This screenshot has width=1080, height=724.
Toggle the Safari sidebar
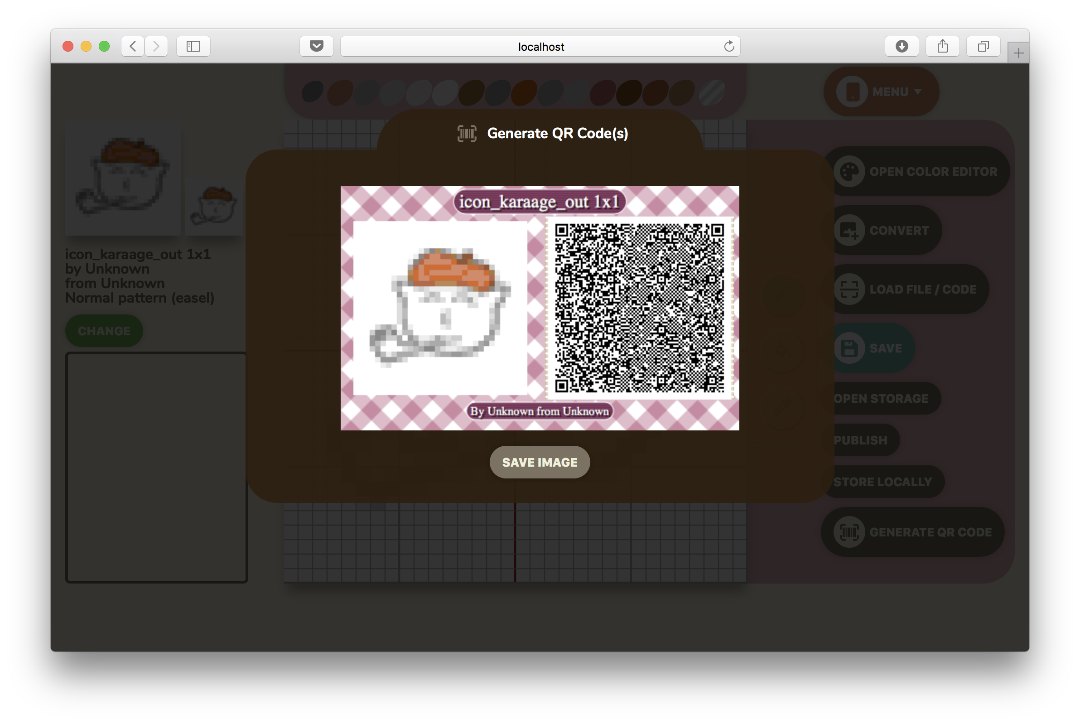193,46
